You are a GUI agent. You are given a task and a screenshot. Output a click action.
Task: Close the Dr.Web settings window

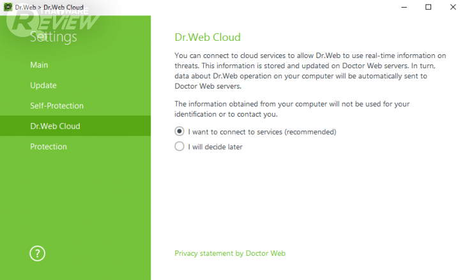click(x=452, y=7)
